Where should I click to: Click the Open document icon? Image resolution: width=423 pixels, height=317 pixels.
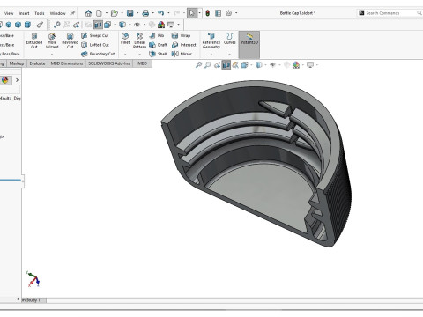pyautogui.click(x=115, y=13)
